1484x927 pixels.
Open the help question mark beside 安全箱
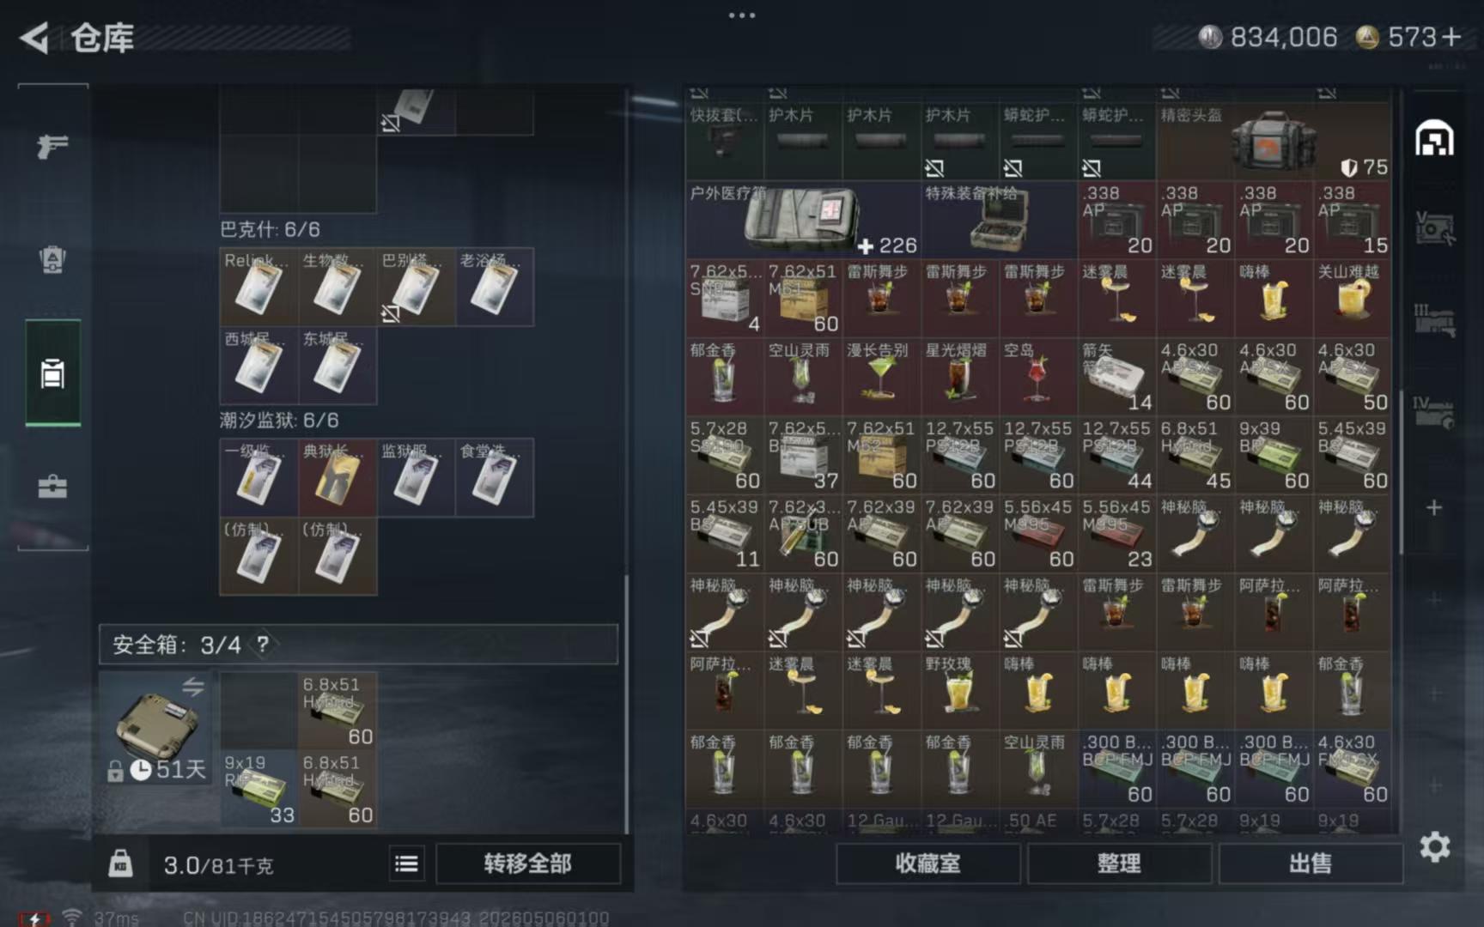coord(263,644)
